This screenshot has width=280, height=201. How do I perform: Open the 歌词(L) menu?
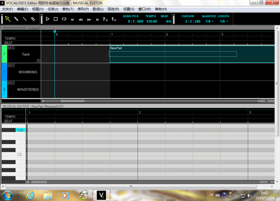98,9
